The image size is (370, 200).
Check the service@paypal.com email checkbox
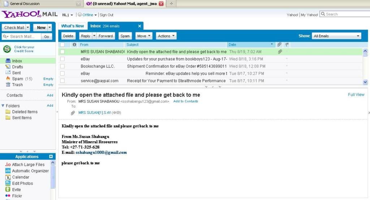click(x=62, y=81)
